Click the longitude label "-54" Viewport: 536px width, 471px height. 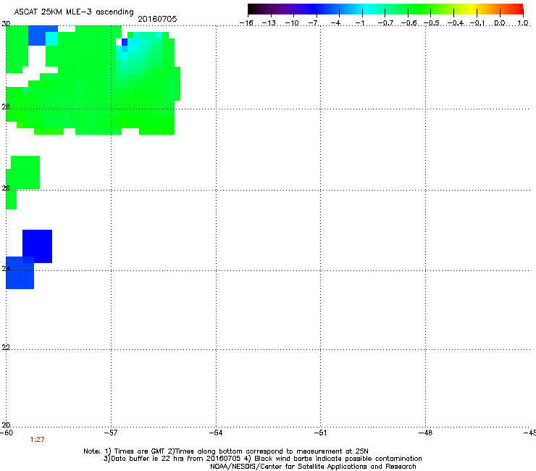[216, 433]
